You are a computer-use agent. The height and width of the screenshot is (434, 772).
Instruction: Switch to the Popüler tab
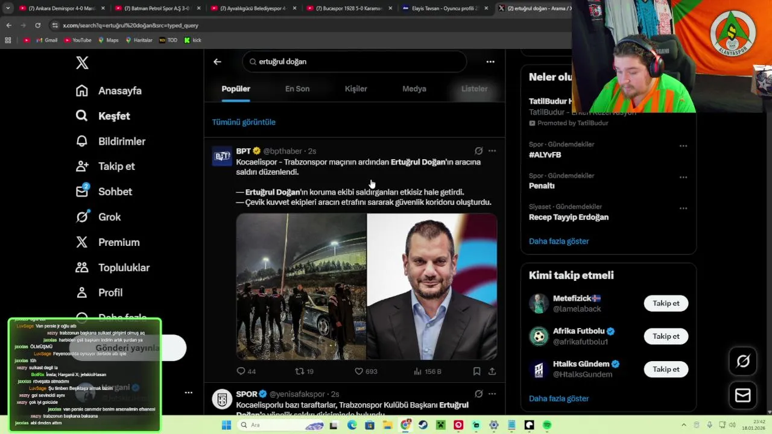(x=236, y=89)
